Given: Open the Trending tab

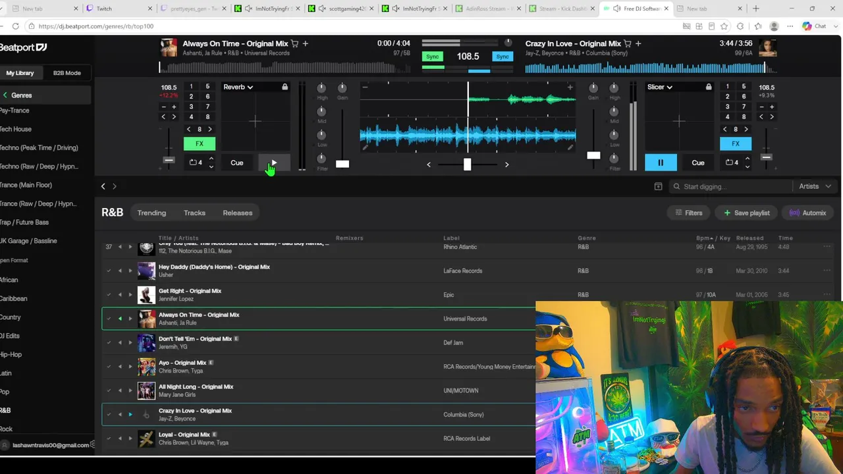Looking at the screenshot, I should pos(151,213).
